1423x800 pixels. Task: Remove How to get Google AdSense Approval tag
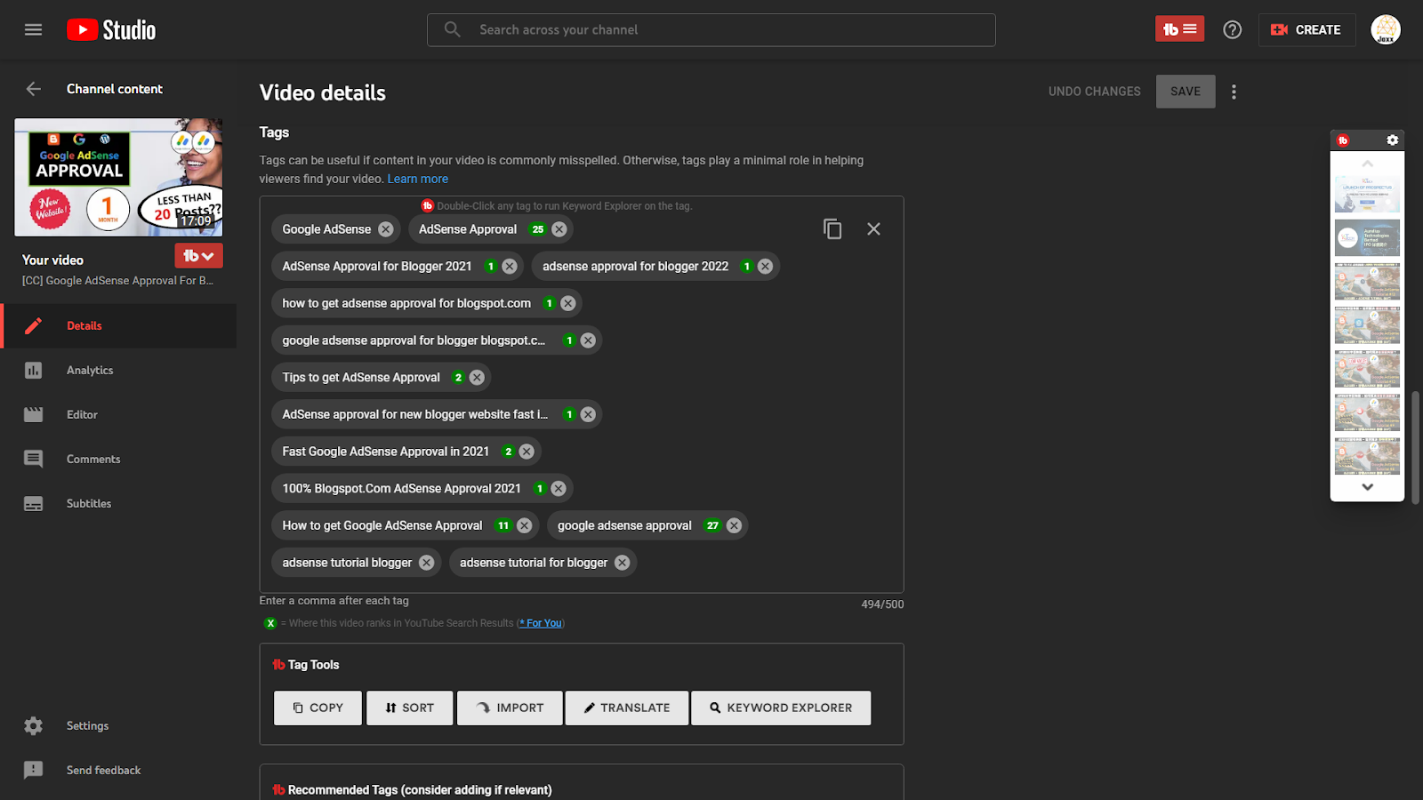524,525
